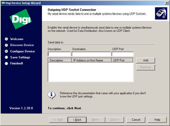Close the Digi Device Setup Wizard window
Viewport: 170px width, 126px height.
pyautogui.click(x=167, y=3)
